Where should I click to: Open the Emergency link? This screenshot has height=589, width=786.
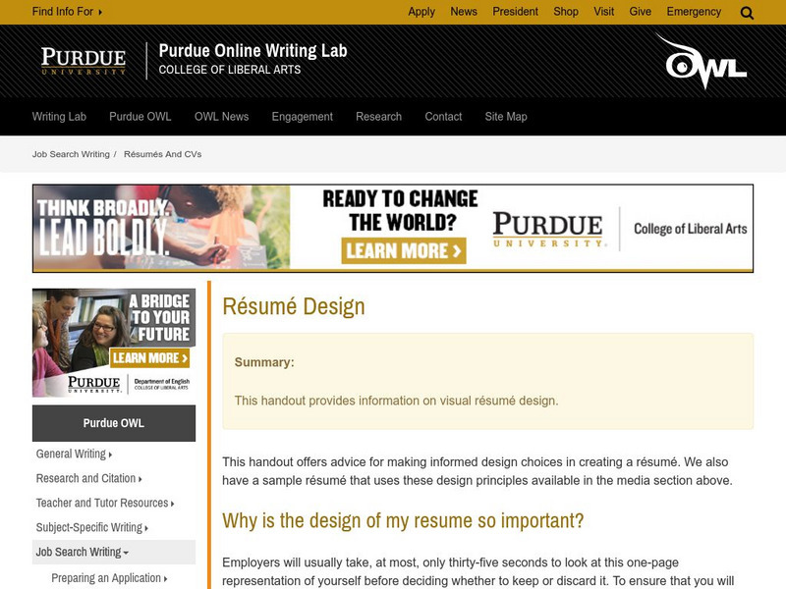point(694,12)
